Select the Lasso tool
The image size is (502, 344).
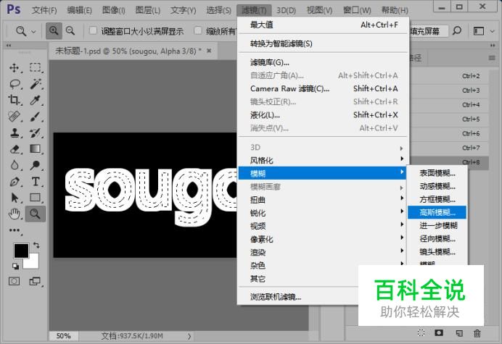[x=15, y=84]
